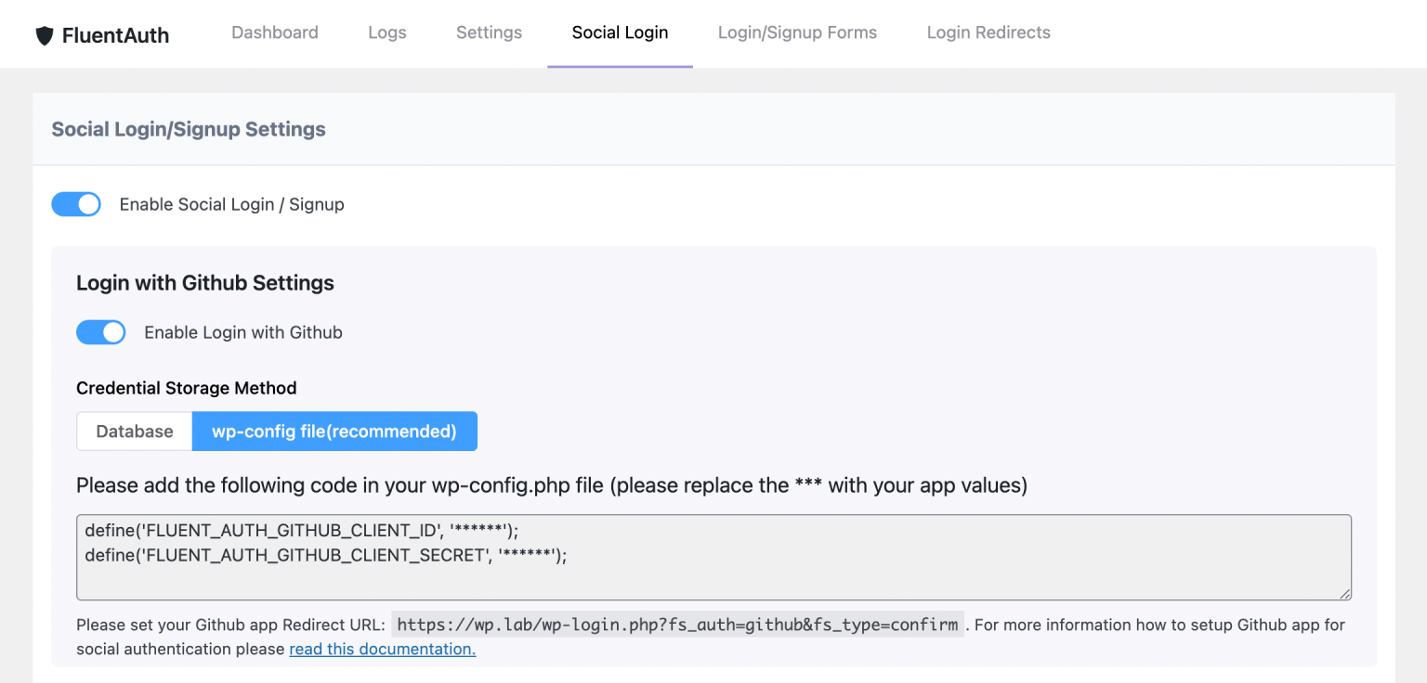This screenshot has height=683, width=1427.
Task: Click the Social Login/Signup Settings header
Action: point(188,129)
